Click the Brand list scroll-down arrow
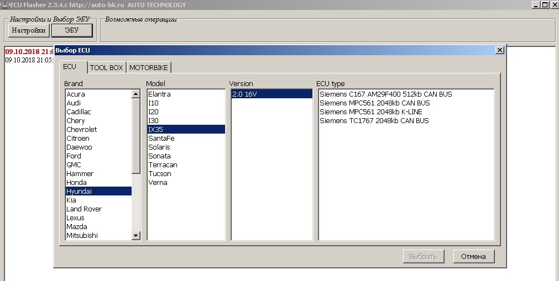 pos(136,235)
